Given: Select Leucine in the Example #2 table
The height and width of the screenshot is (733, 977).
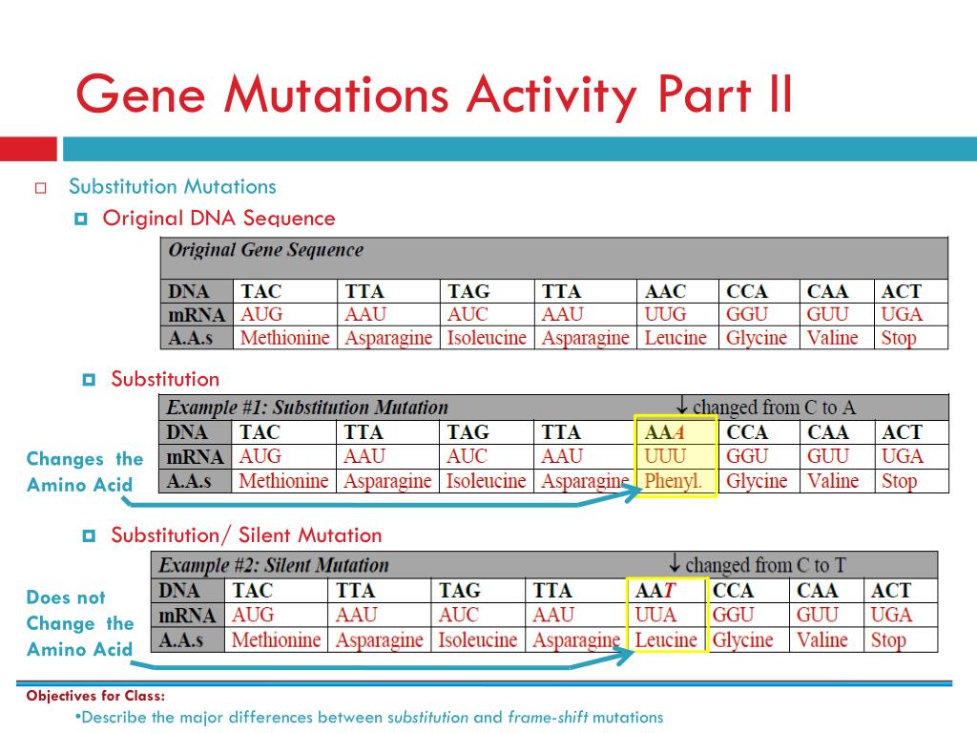Looking at the screenshot, I should (666, 640).
